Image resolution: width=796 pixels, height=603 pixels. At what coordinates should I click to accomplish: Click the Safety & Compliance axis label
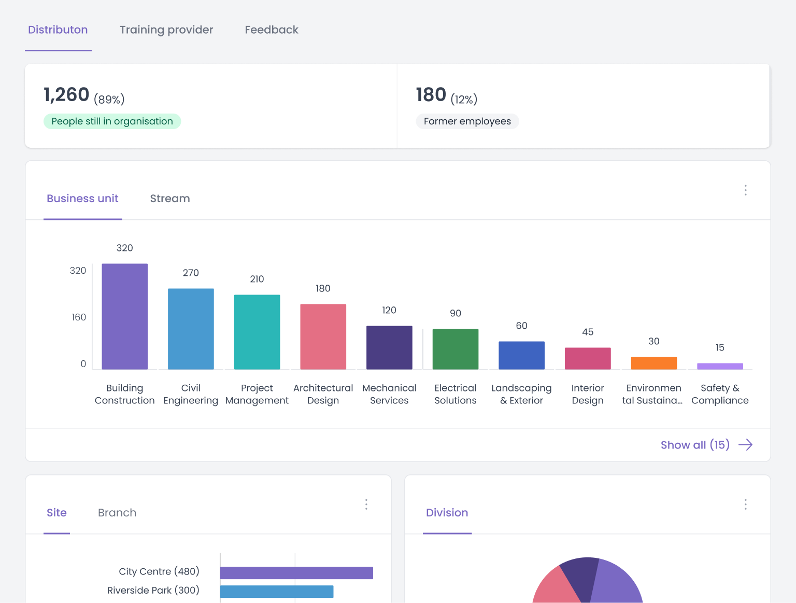(720, 394)
